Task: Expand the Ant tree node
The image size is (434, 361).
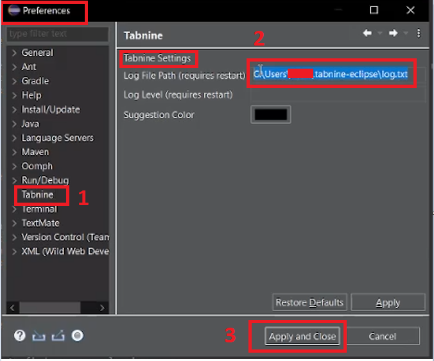Action: 14,67
